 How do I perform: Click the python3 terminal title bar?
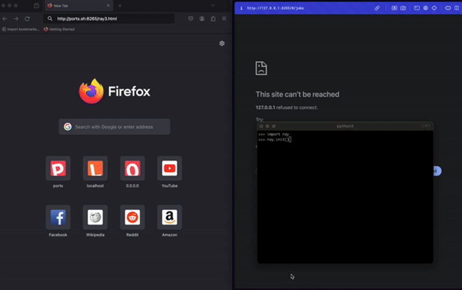point(345,126)
